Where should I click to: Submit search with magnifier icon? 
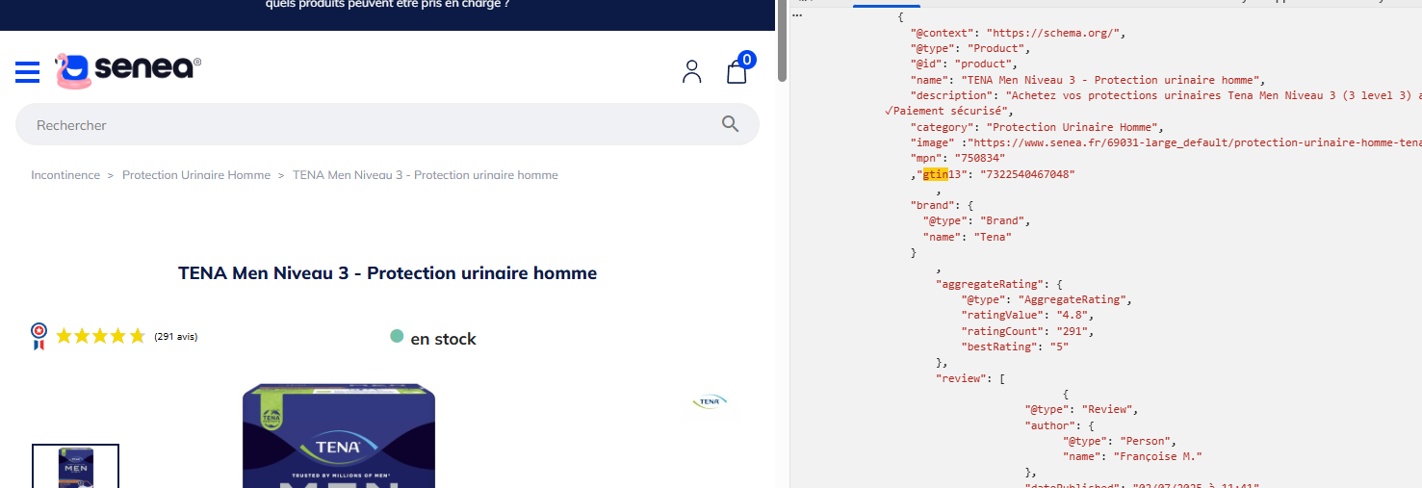point(730,124)
